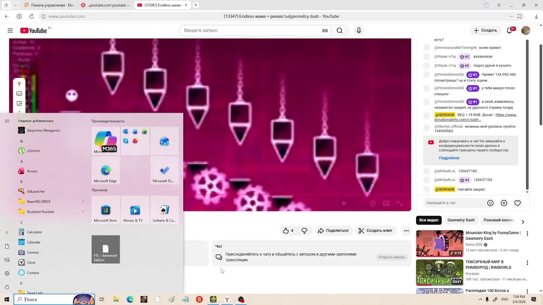
Task: Launch Solitaire & Casual Games tile
Action: point(165,210)
